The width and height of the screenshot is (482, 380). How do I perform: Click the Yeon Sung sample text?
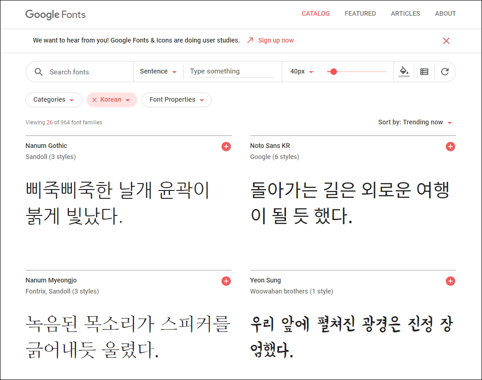pos(351,337)
